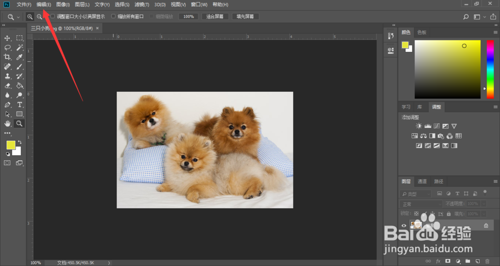Switch to the 通道 tab
The image size is (500, 266).
[422, 181]
